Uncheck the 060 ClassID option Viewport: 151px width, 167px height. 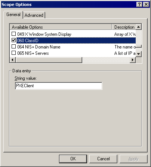point(13,40)
